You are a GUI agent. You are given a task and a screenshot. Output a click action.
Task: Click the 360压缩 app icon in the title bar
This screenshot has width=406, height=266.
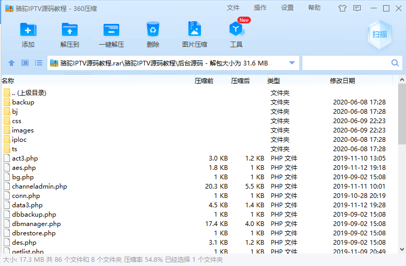click(x=9, y=8)
